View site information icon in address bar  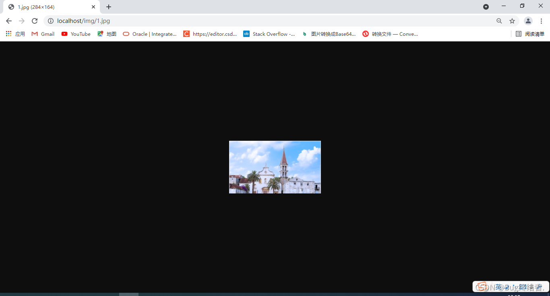51,21
